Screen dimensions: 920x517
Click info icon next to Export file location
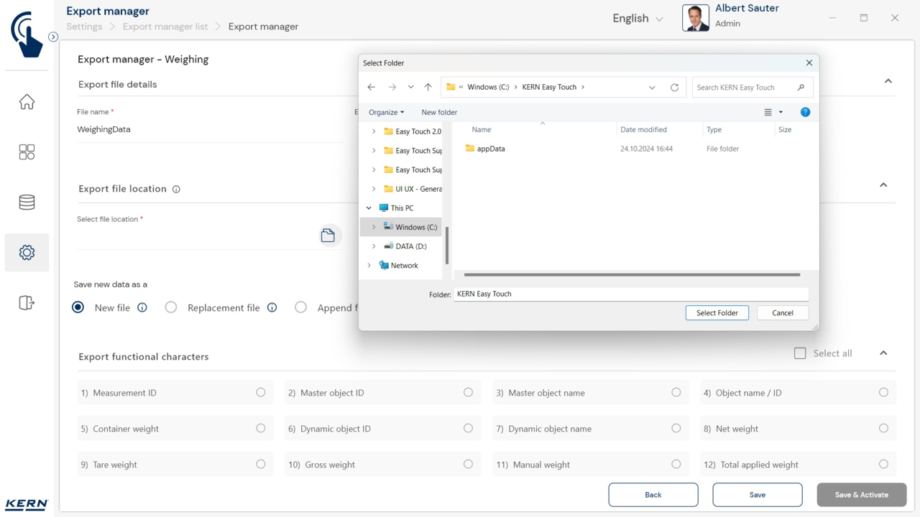pos(176,190)
